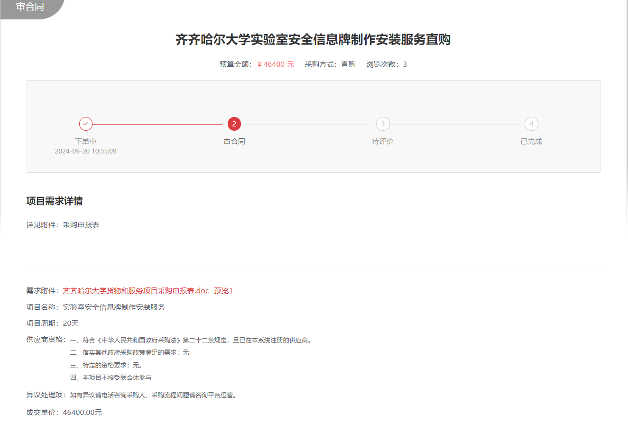Click the page title 齐齐哈尔大学实验室安全信息牌制作安装服务直购
Viewport: 628px width, 422px height.
click(313, 40)
